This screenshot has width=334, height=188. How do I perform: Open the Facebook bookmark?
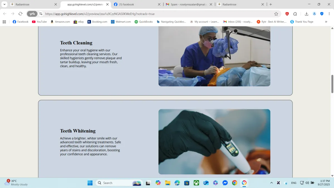point(20,22)
